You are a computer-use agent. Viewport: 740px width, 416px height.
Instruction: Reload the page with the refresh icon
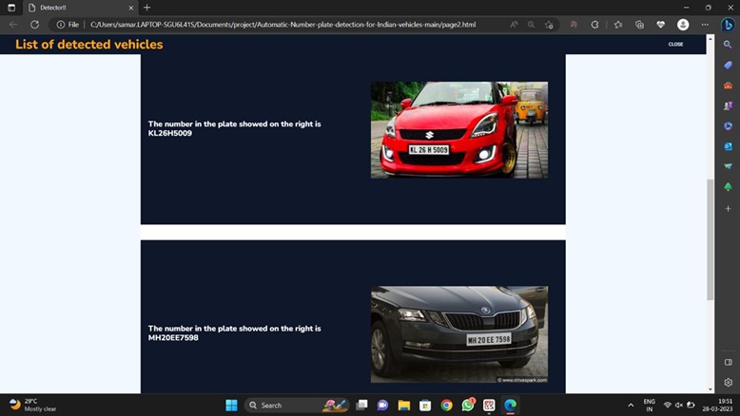click(34, 25)
